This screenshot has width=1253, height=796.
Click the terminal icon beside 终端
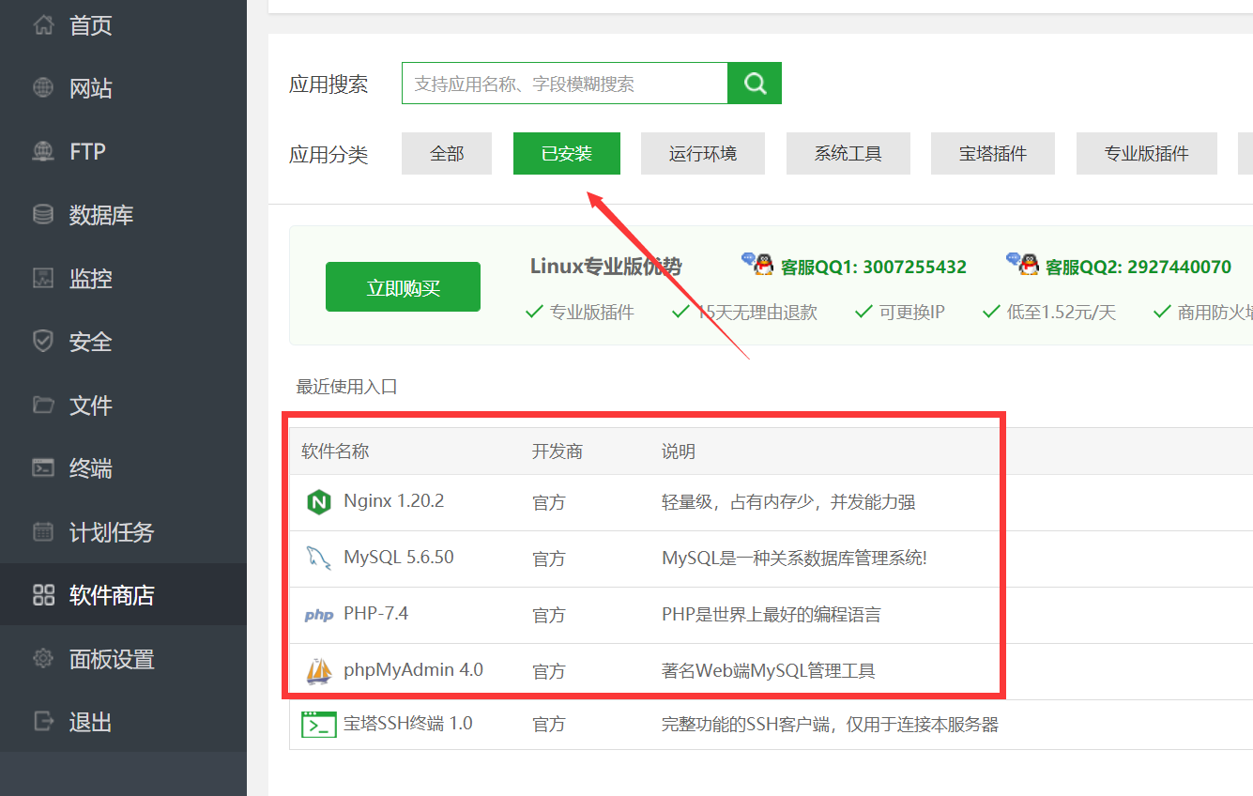(x=43, y=467)
